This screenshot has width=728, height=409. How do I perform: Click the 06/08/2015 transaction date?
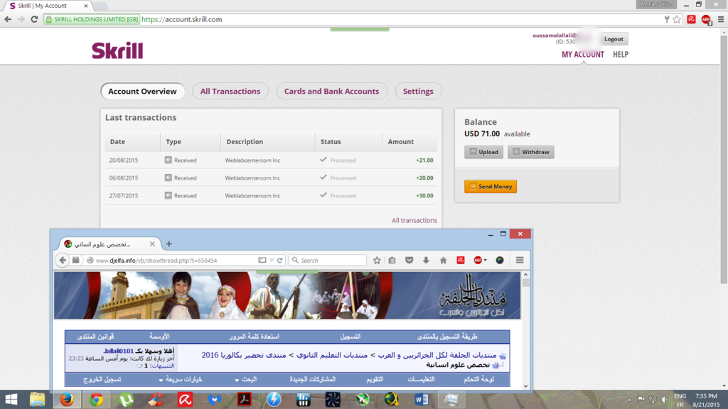pos(124,178)
